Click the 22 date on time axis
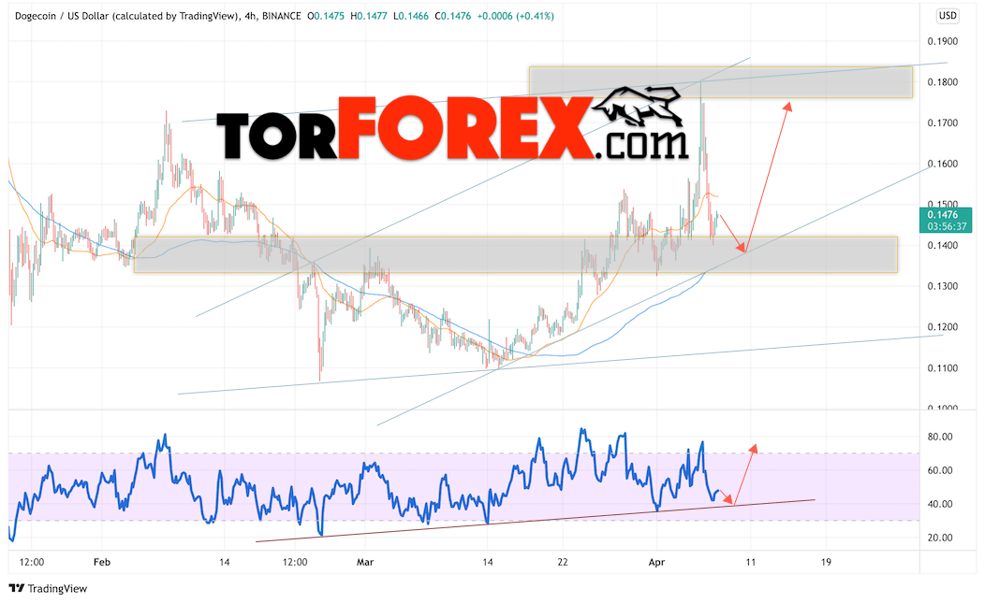The width and height of the screenshot is (985, 603). (562, 562)
